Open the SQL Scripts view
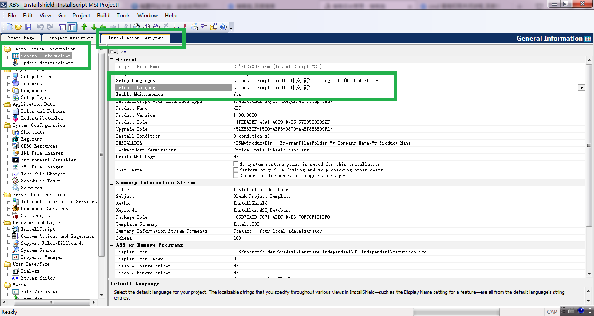Screen dimensions: 594x316 click(35, 215)
